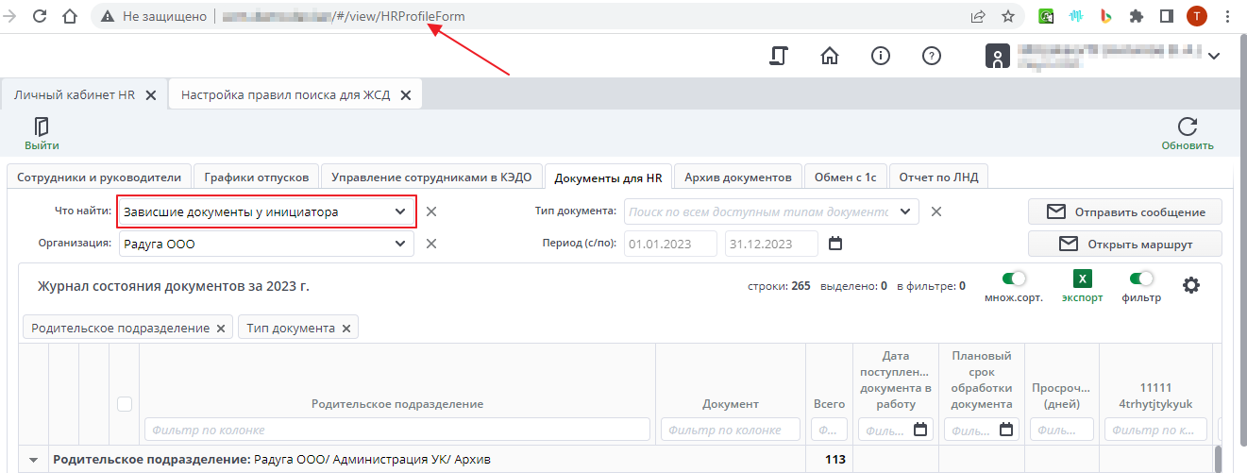
Task: Click the info circle icon in header
Action: click(881, 56)
